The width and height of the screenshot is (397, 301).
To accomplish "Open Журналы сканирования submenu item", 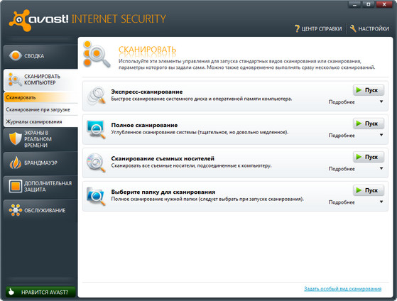I will (40, 122).
